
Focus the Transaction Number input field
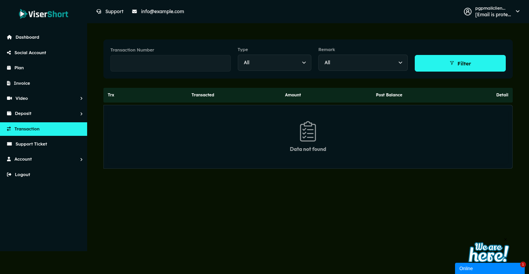(170, 63)
